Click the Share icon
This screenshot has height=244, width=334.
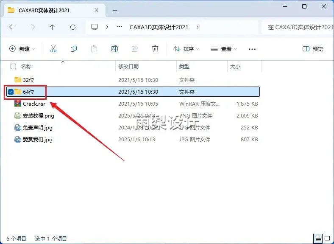tap(135, 49)
